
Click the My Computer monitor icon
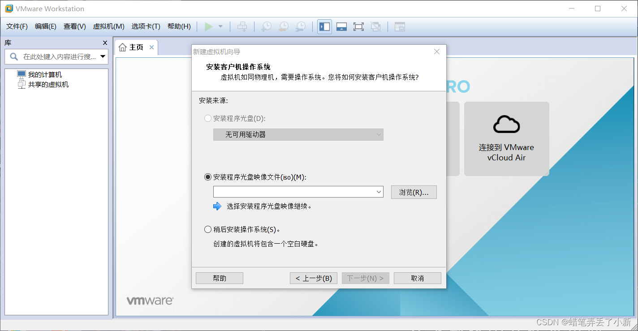[22, 74]
